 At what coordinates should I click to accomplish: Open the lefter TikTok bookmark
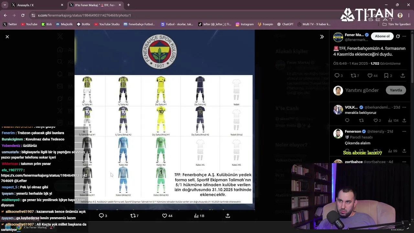(x=215, y=24)
